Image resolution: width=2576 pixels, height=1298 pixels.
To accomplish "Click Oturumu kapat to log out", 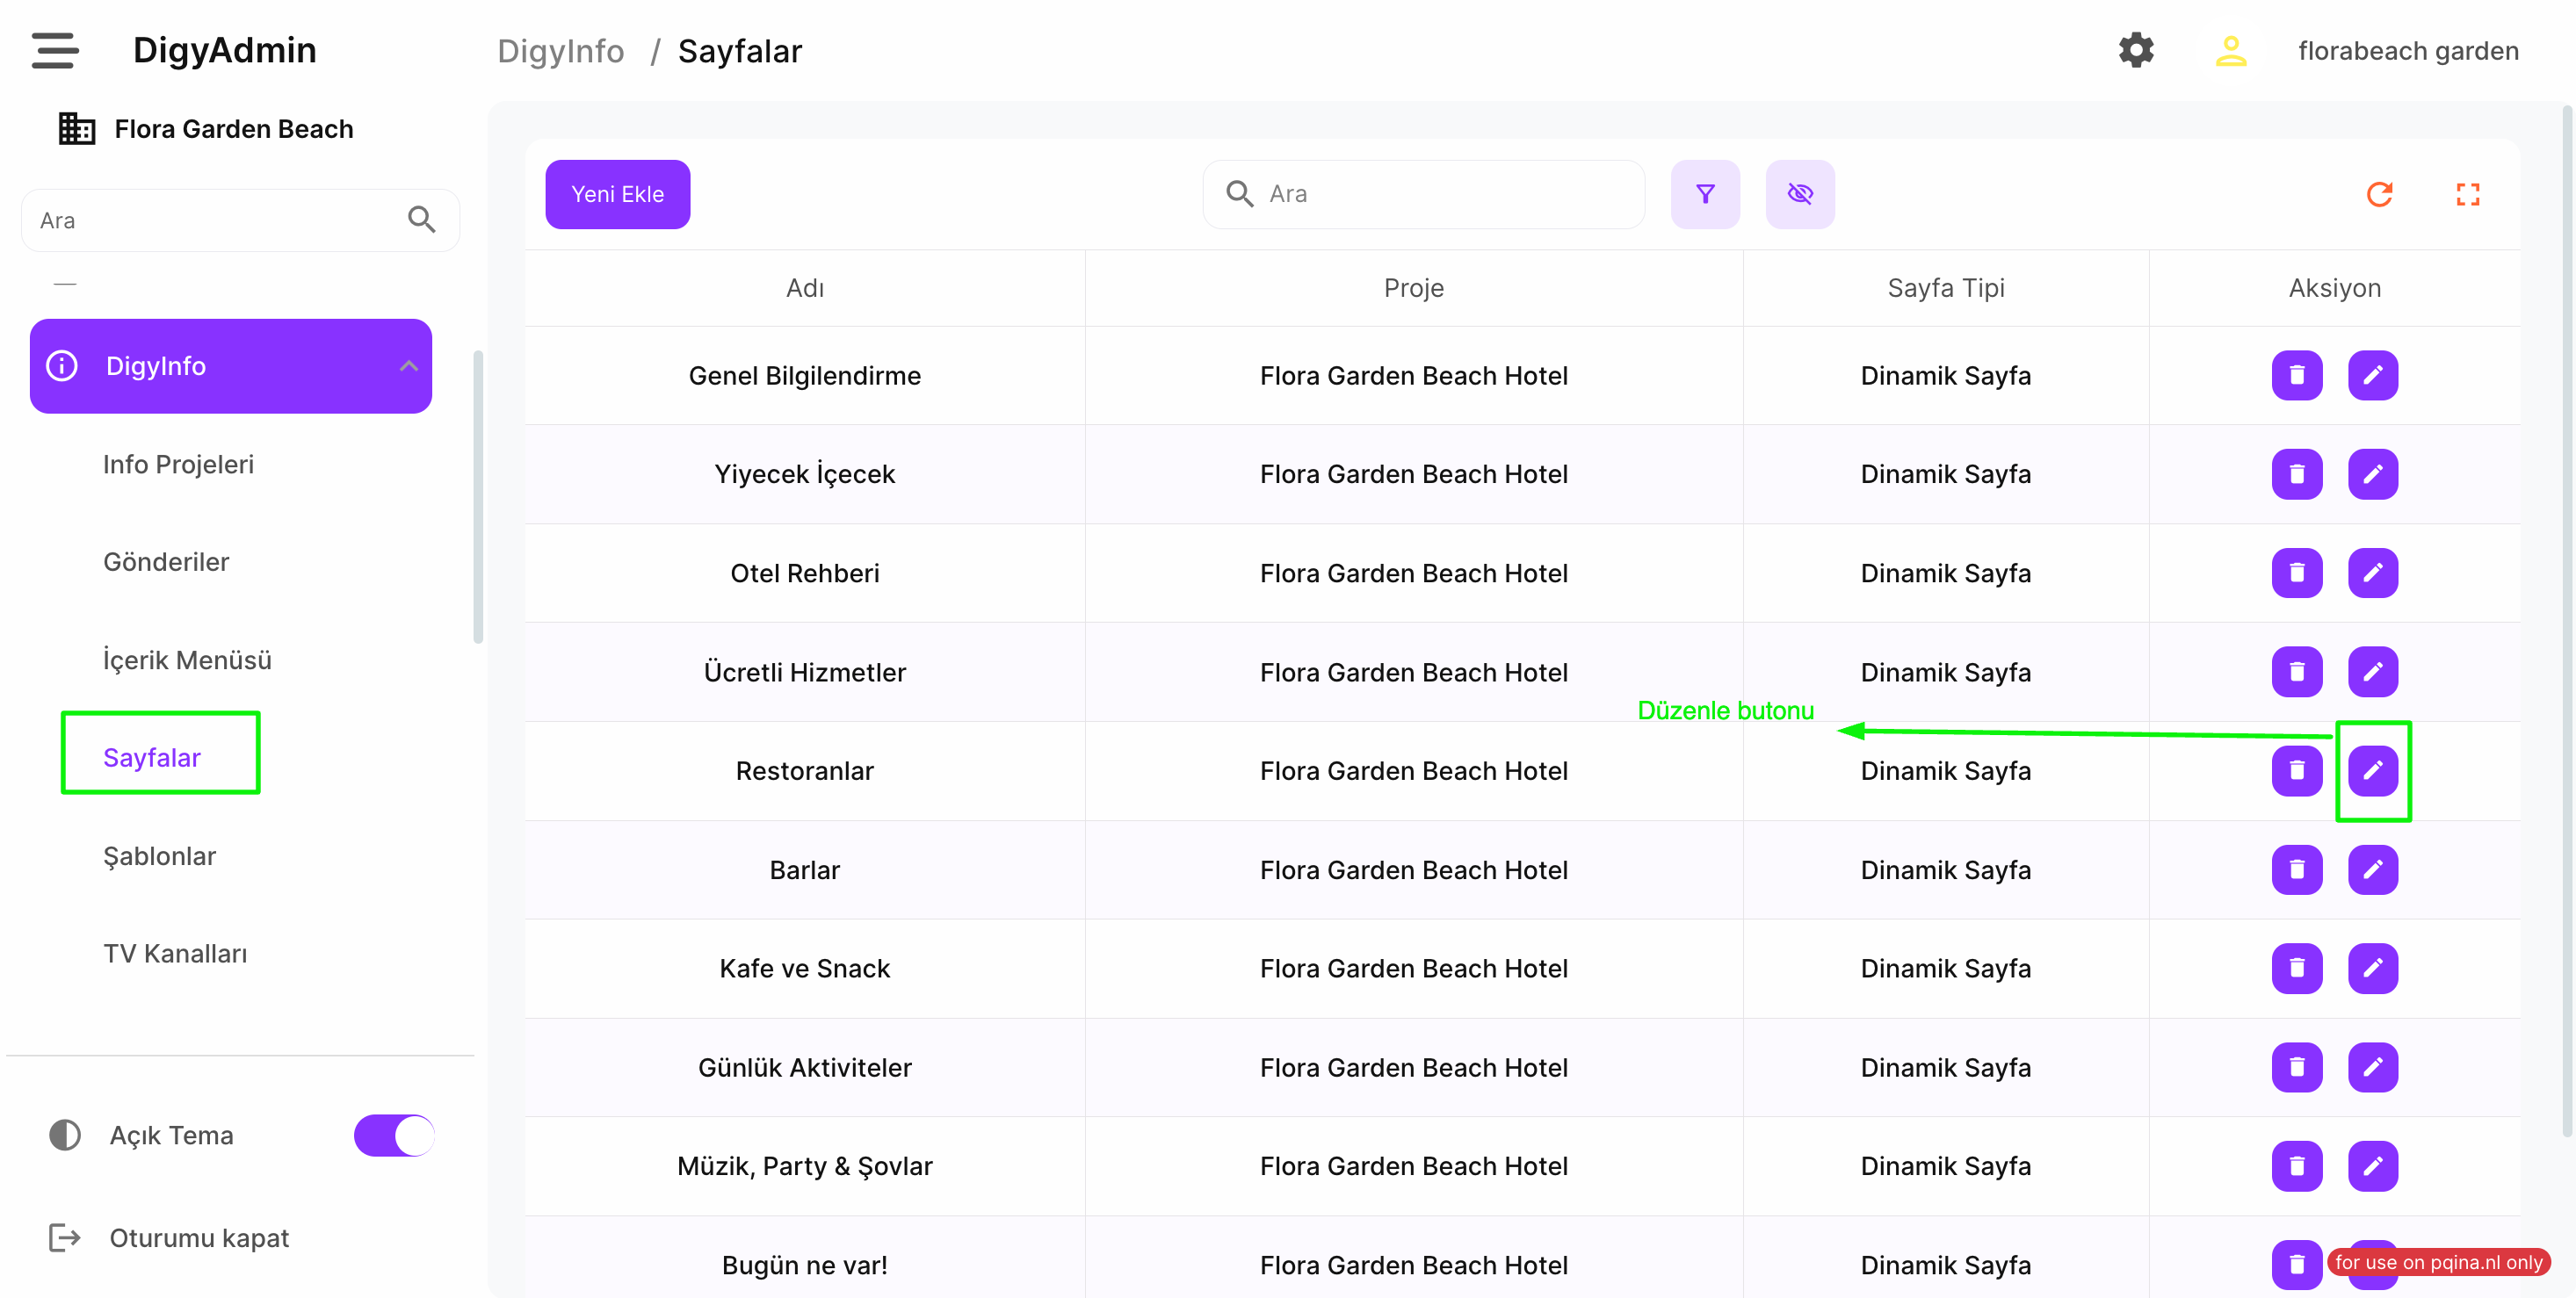I will tap(198, 1238).
